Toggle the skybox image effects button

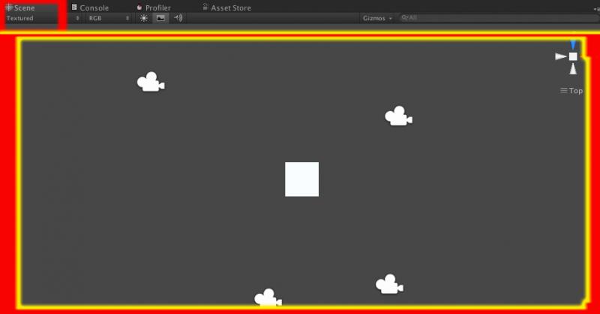tap(160, 18)
